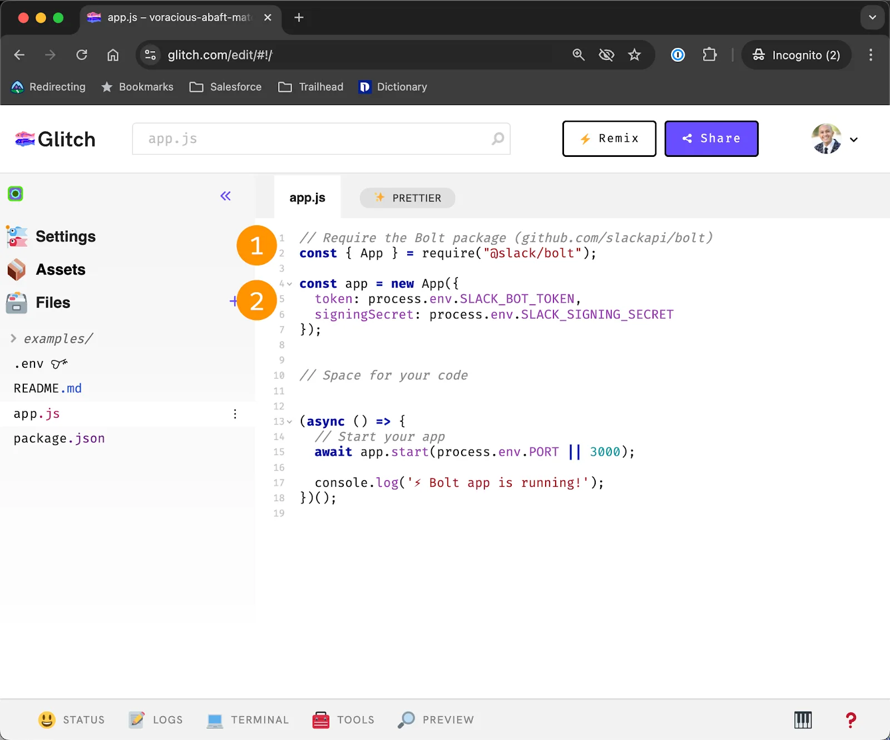Open the Logs panel
Image resolution: width=890 pixels, height=740 pixels.
pos(156,719)
